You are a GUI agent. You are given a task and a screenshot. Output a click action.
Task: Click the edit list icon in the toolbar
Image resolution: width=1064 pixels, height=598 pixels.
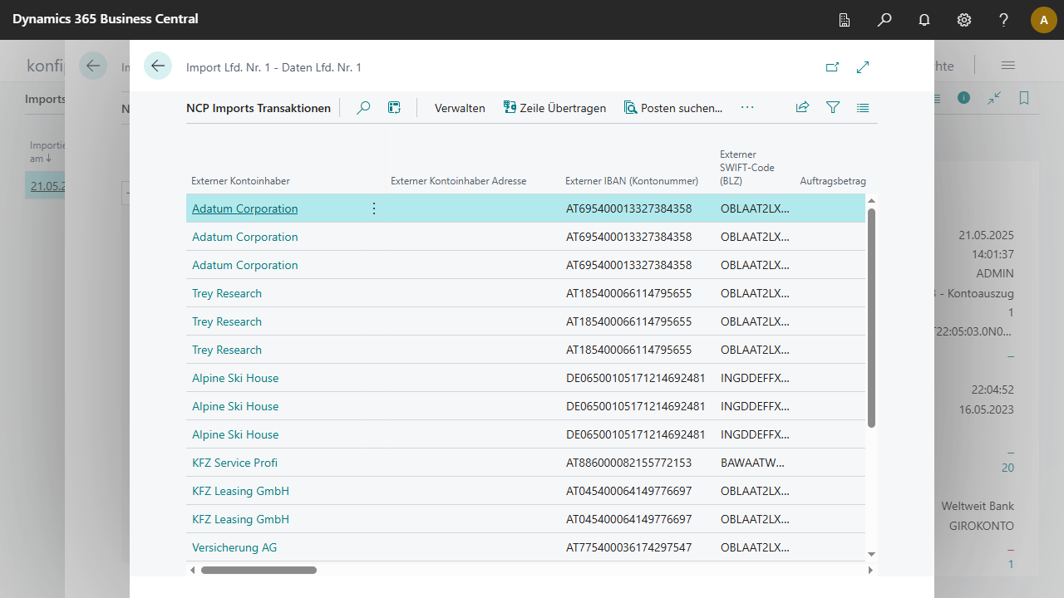pos(395,108)
